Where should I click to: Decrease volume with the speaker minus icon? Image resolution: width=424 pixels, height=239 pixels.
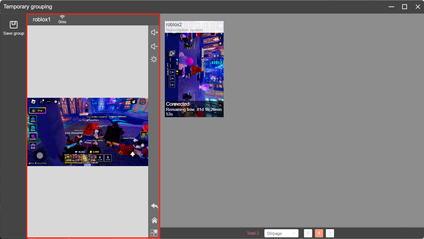(x=154, y=46)
